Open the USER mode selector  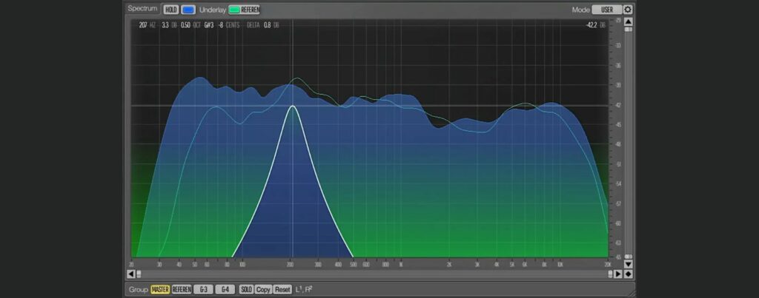(x=606, y=10)
